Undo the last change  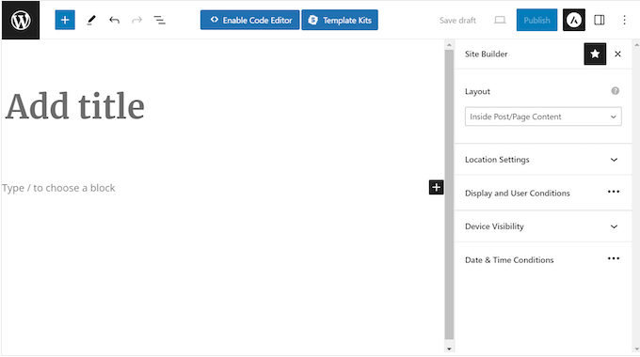pos(114,20)
